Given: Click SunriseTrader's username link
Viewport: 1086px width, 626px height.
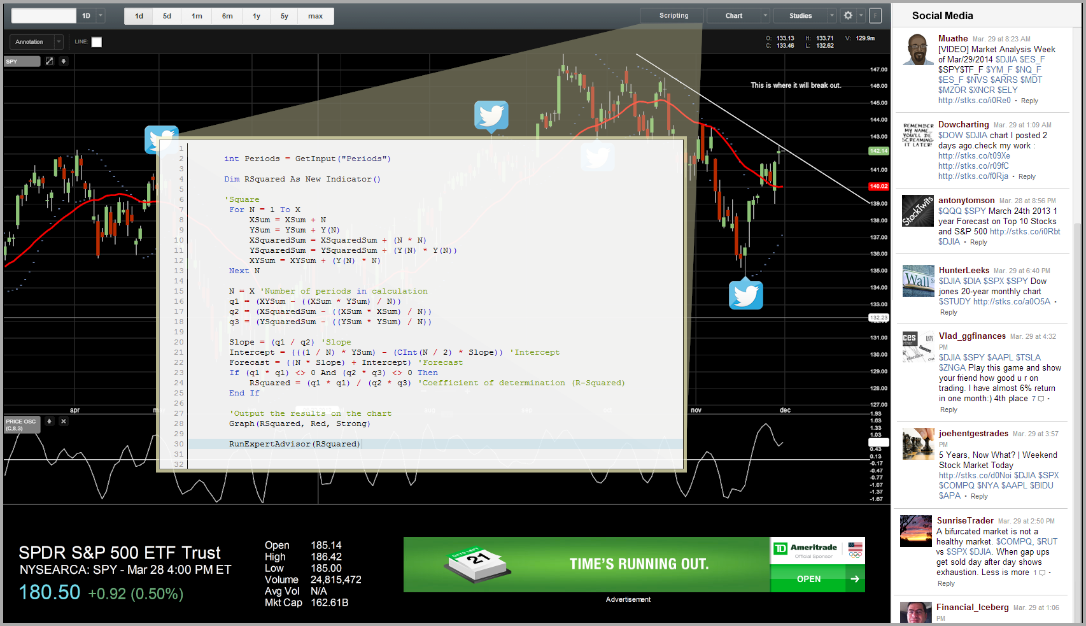Looking at the screenshot, I should (x=965, y=520).
